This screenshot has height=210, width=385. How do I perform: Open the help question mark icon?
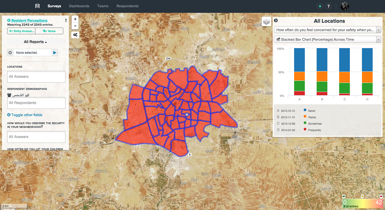328,6
